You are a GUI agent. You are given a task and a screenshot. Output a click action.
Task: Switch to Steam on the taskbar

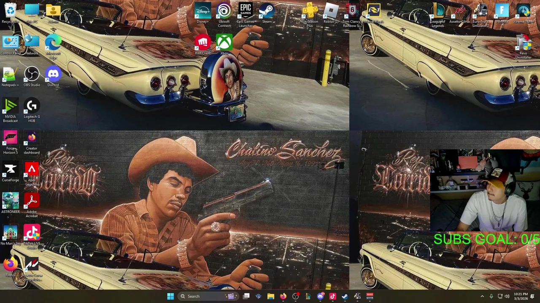(345, 296)
